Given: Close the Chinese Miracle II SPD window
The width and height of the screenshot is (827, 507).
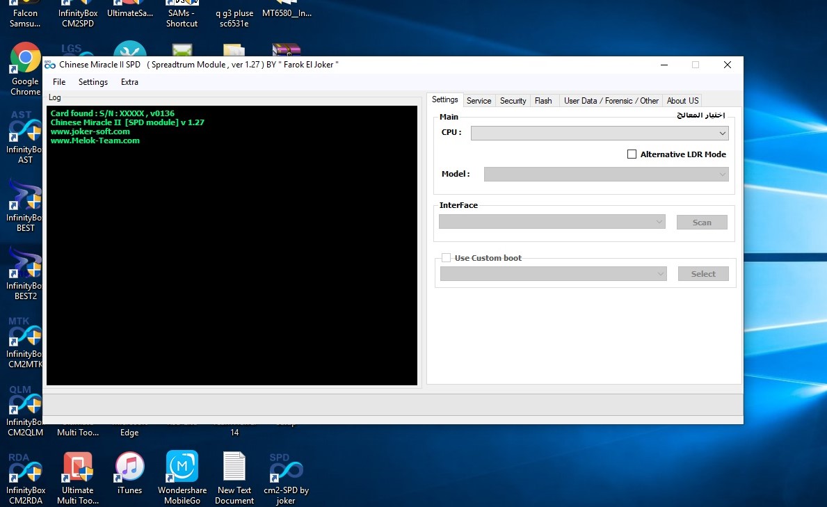Looking at the screenshot, I should 728,65.
